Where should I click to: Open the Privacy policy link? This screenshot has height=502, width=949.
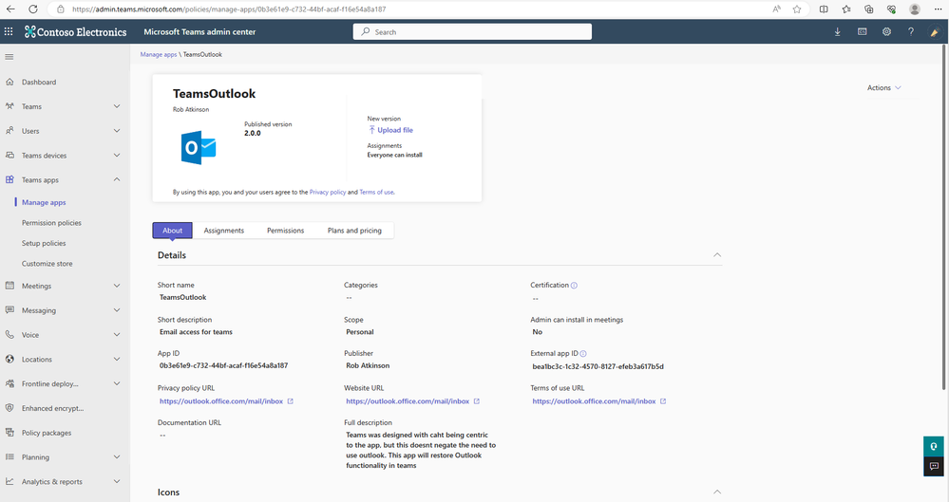tap(328, 193)
